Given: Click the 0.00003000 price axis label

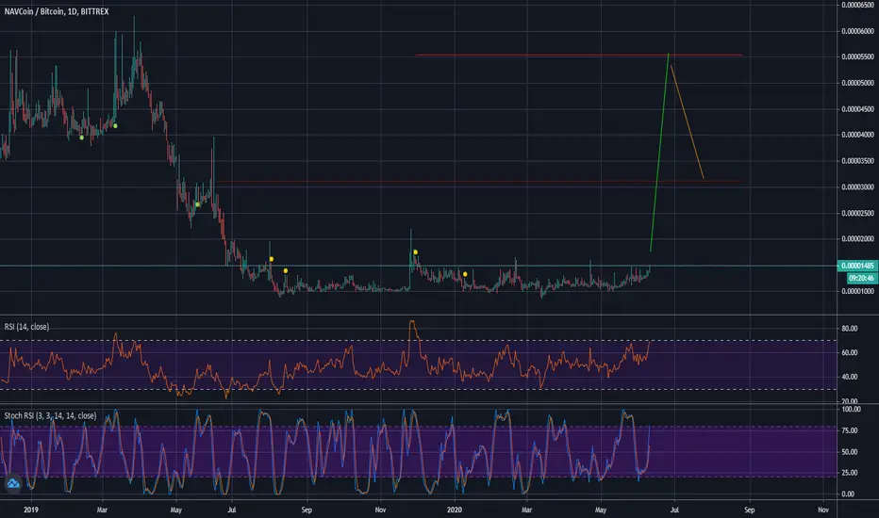Looking at the screenshot, I should (857, 187).
